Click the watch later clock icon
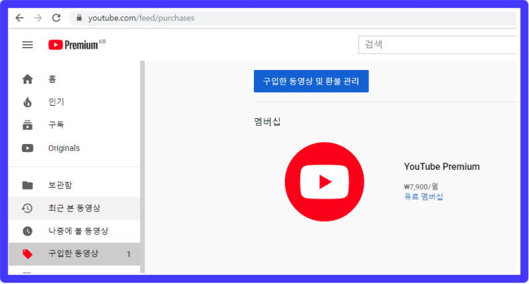 (28, 231)
